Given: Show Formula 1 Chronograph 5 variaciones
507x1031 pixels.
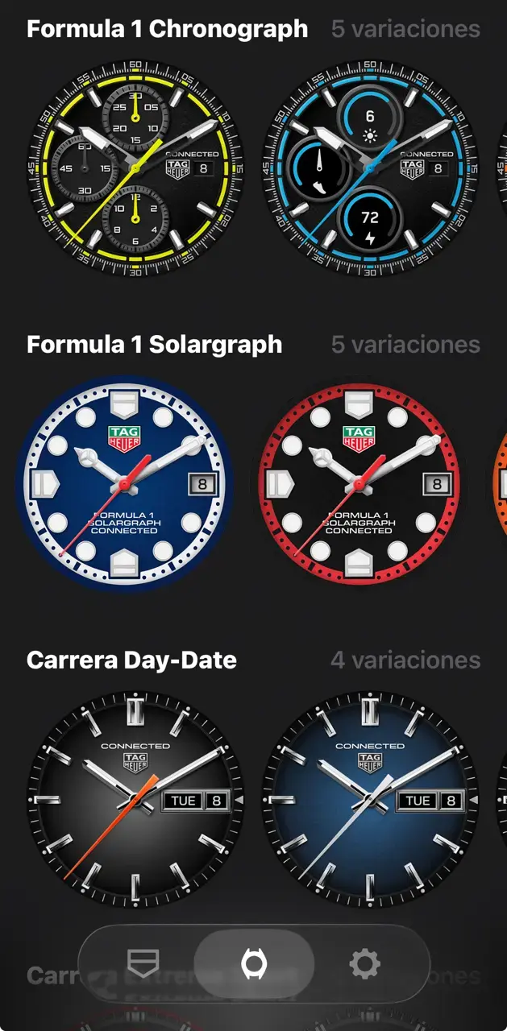Looking at the screenshot, I should coord(405,29).
